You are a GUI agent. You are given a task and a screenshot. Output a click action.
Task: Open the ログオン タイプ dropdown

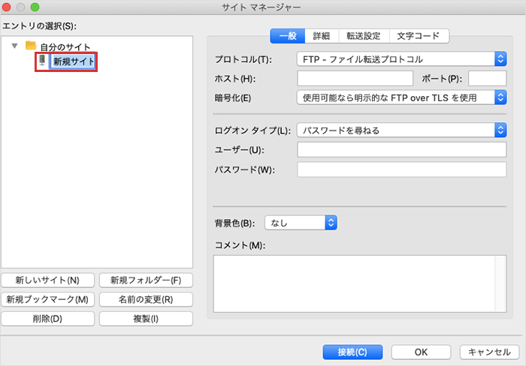[x=401, y=130]
